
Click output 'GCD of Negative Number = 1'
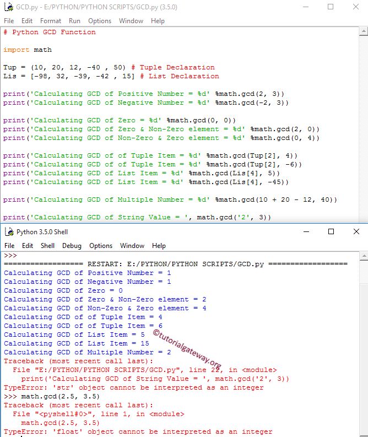87,282
